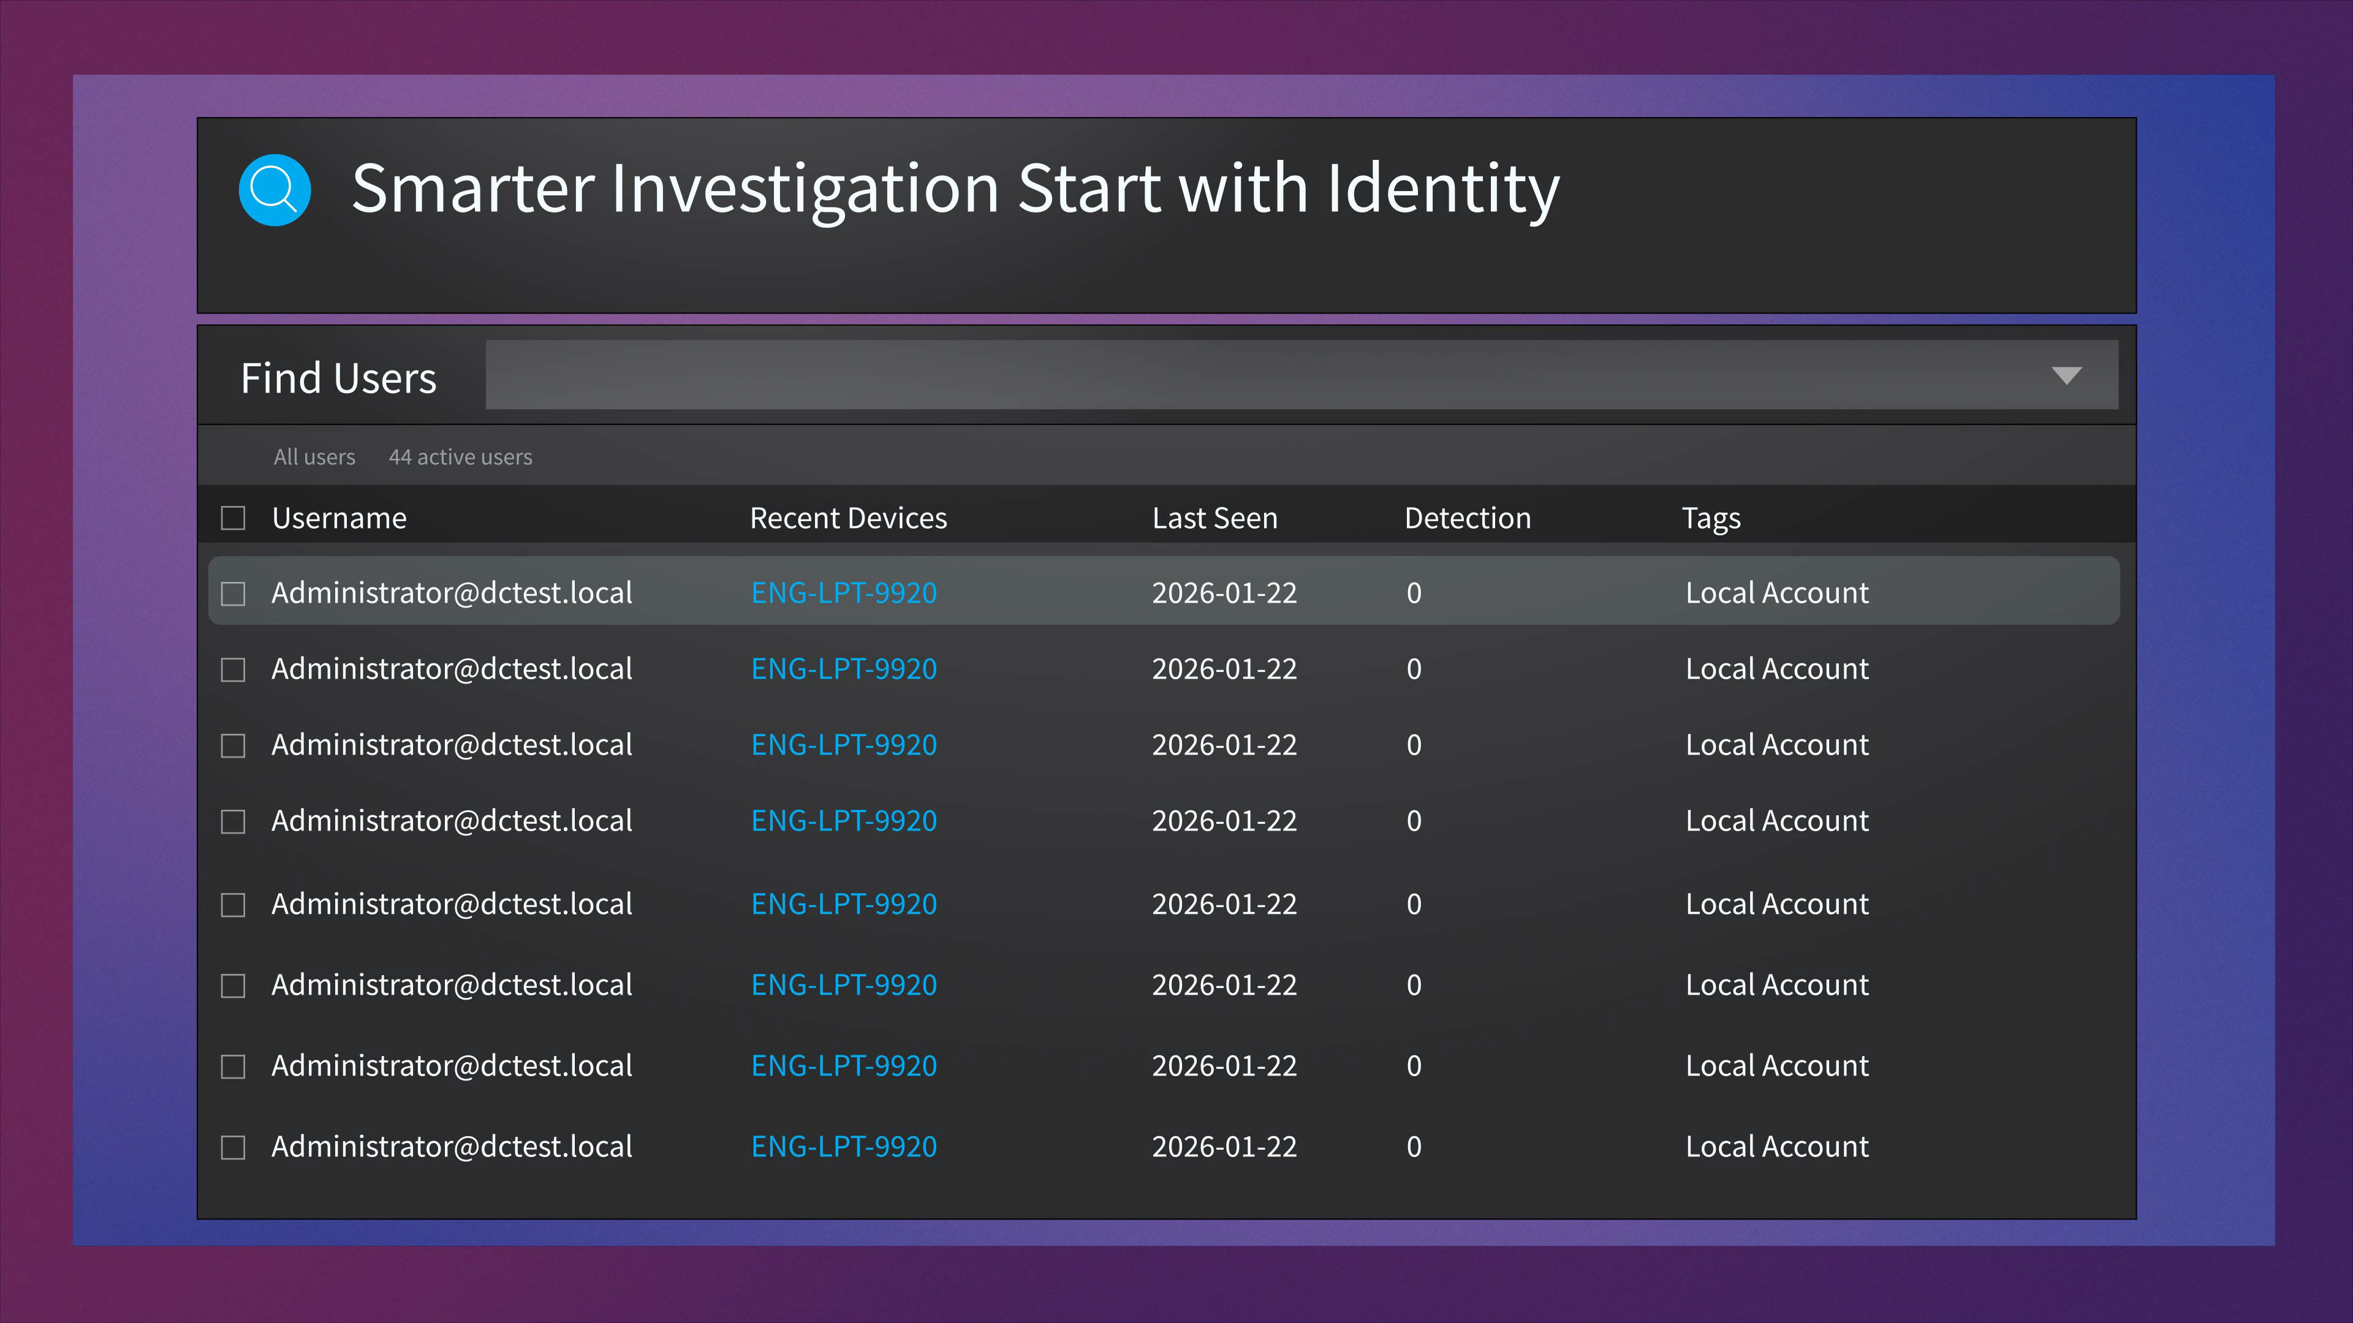Click the Recent Devices column header
This screenshot has width=2353, height=1323.
click(x=847, y=518)
